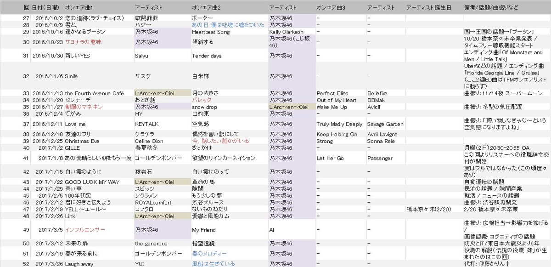Viewport: 551px width, 267px height.
Task: Select the cell 傾斜する
Action: 202,42
